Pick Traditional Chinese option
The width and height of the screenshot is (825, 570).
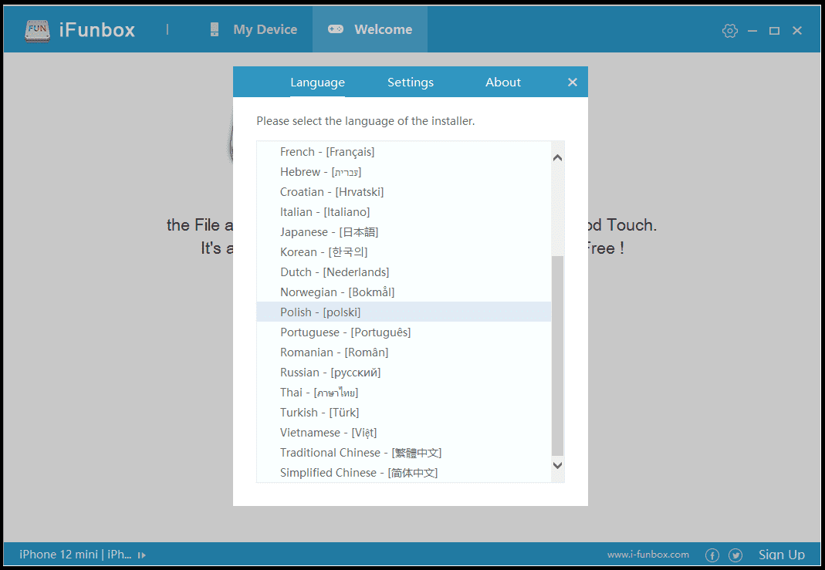pyautogui.click(x=404, y=452)
